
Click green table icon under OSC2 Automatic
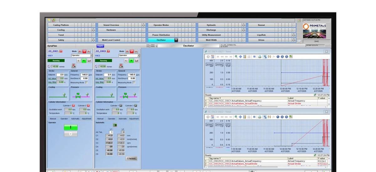pos(115,125)
